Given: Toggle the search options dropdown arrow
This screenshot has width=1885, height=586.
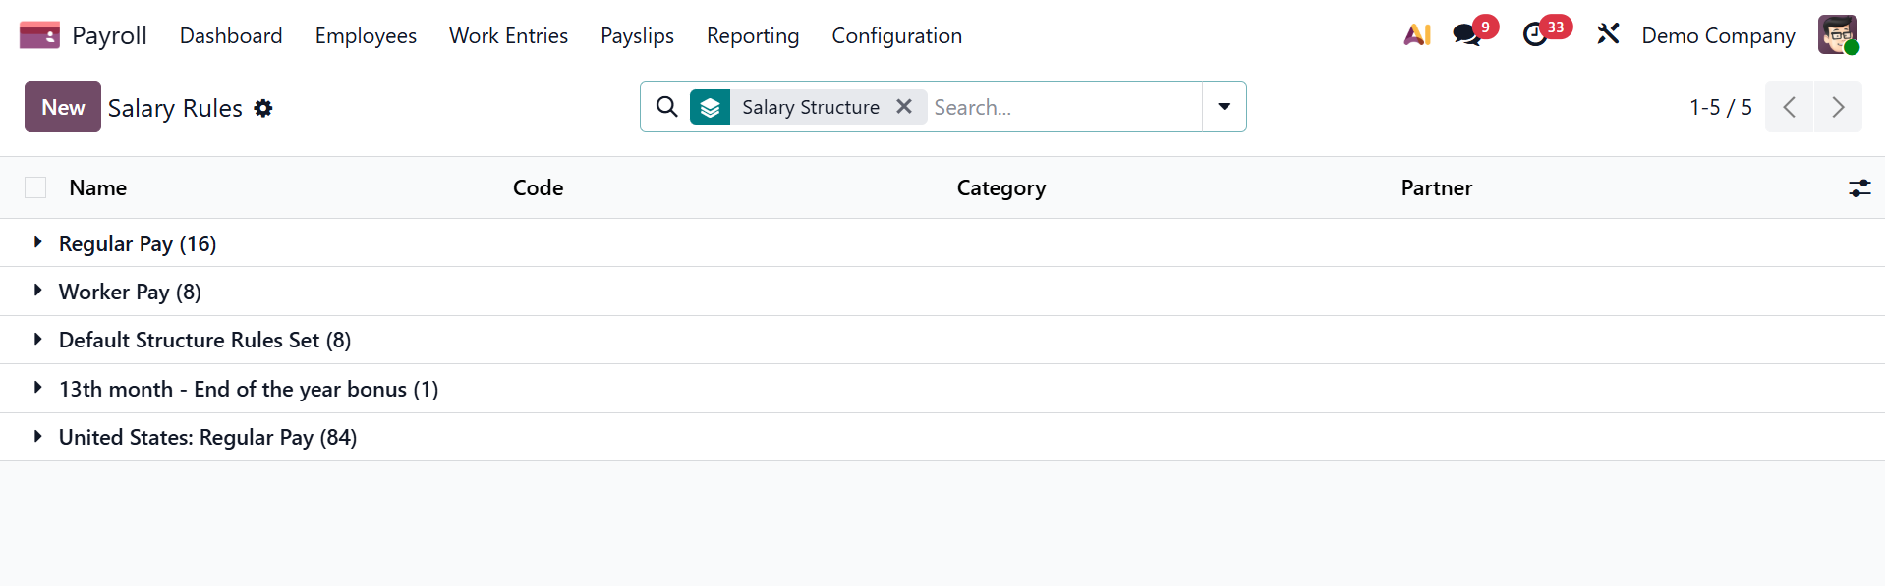Looking at the screenshot, I should (x=1224, y=107).
